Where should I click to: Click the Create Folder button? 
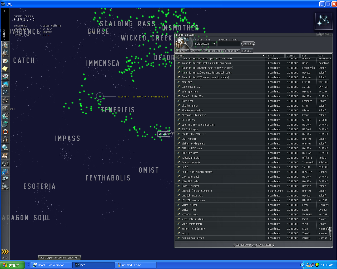point(264,245)
